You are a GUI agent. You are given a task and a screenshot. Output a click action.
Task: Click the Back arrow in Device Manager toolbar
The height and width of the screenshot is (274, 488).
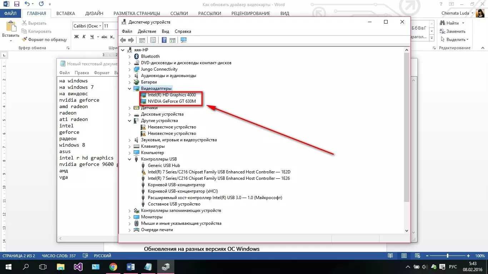(123, 40)
